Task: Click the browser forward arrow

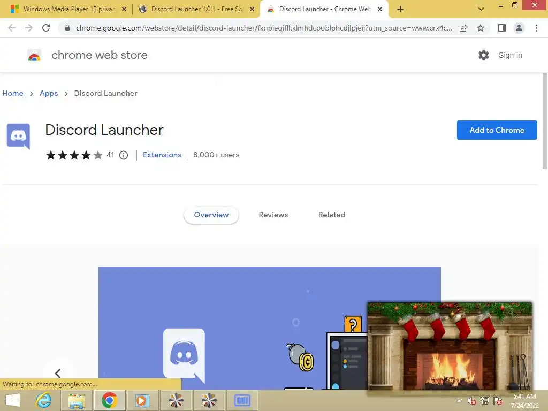Action: point(29,28)
